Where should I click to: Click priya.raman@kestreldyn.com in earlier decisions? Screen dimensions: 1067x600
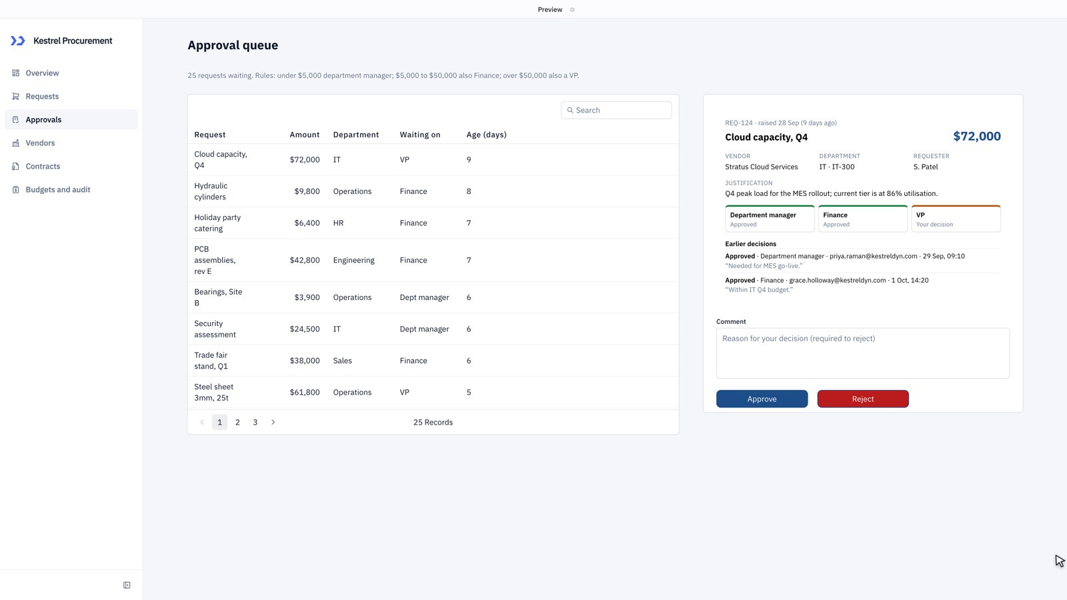click(x=873, y=256)
